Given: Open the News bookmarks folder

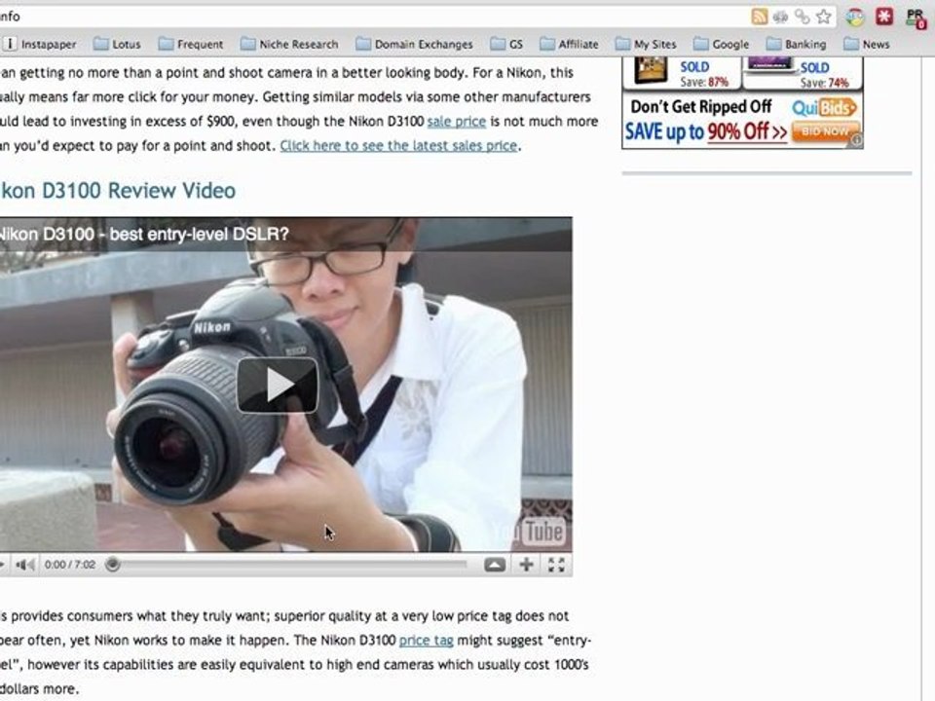Looking at the screenshot, I should tap(867, 44).
